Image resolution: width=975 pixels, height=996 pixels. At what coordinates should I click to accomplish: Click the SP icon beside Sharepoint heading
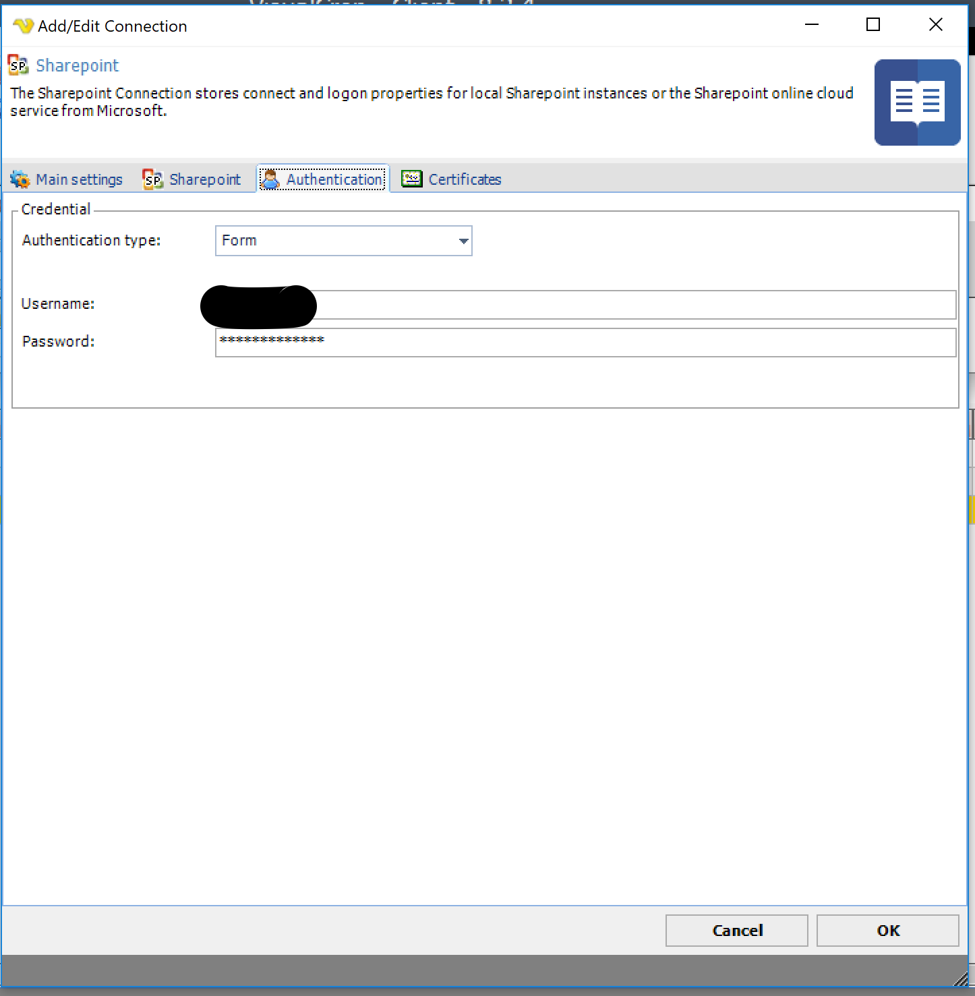(x=18, y=65)
